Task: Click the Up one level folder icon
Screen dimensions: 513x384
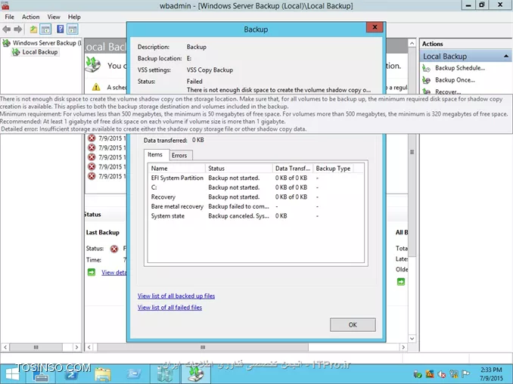Action: [33, 29]
